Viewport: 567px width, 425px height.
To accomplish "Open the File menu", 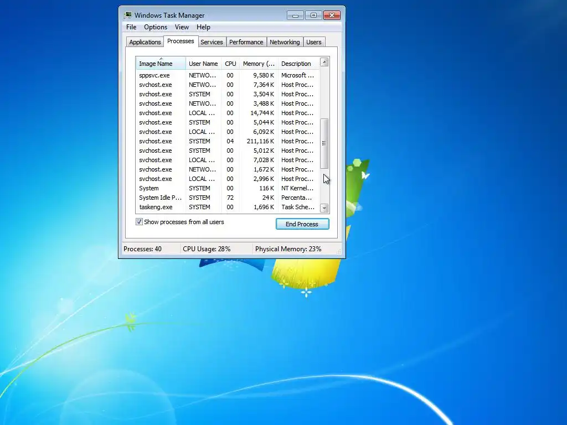I will 131,27.
